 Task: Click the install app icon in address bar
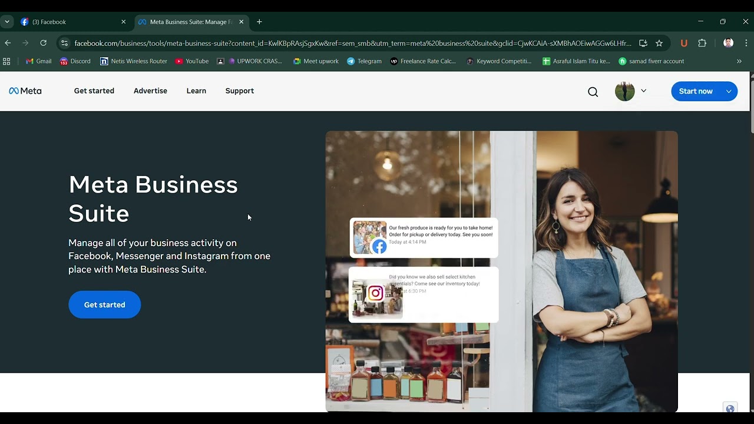[643, 43]
